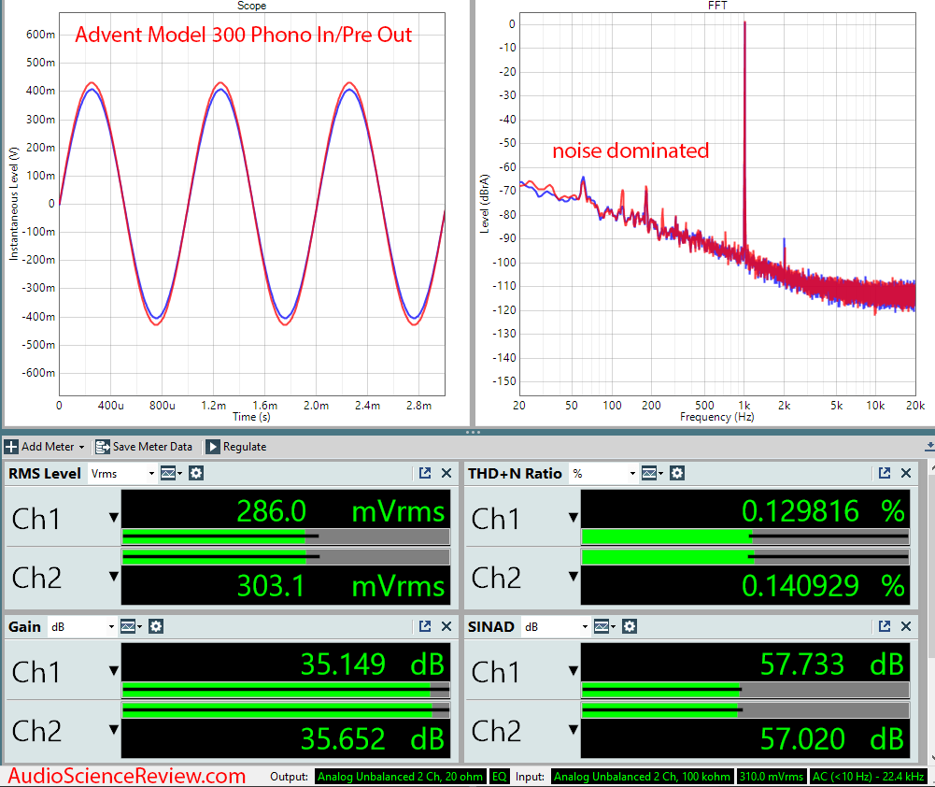
Task: Click the AC (<10 Hz) - 22.4 kHz filter setting
Action: pos(869,777)
